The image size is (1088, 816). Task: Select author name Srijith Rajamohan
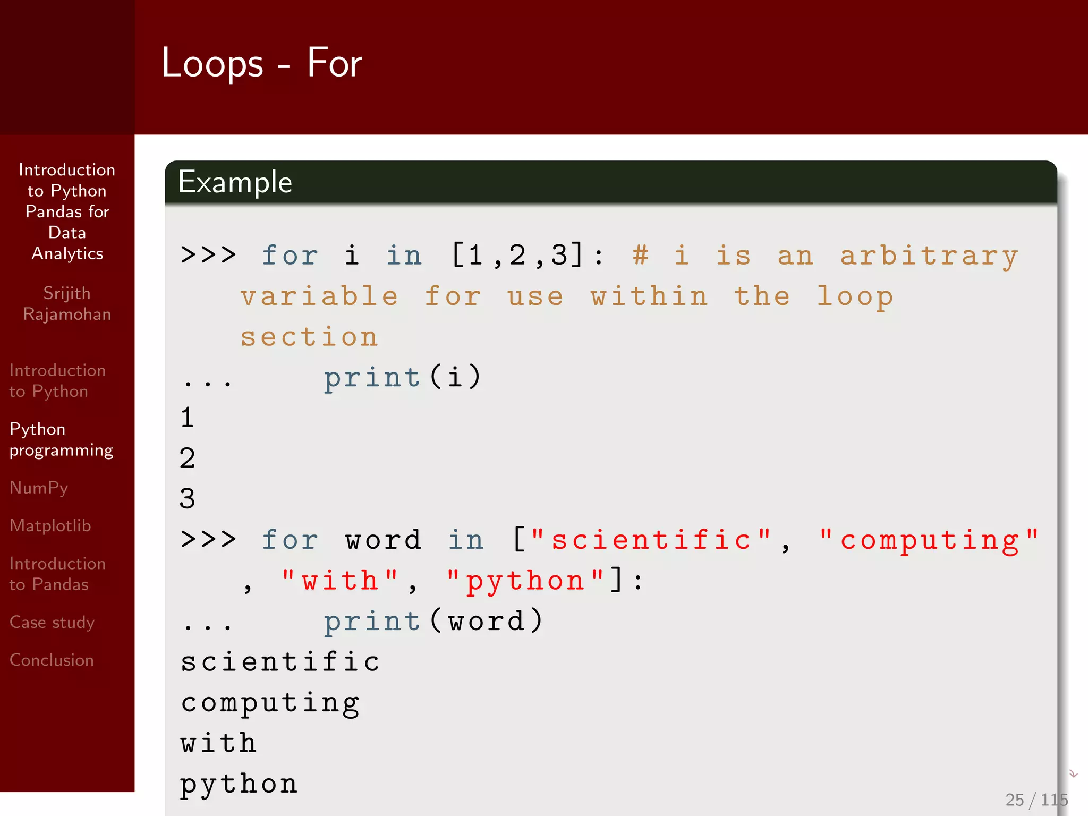tap(67, 303)
